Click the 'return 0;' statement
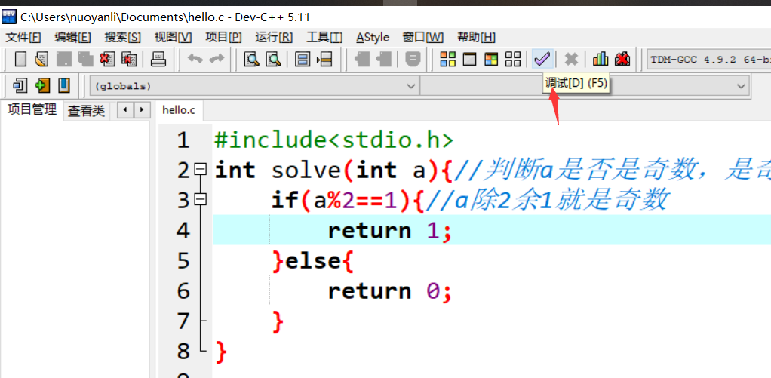Screen dimensions: 771x378 click(389, 291)
